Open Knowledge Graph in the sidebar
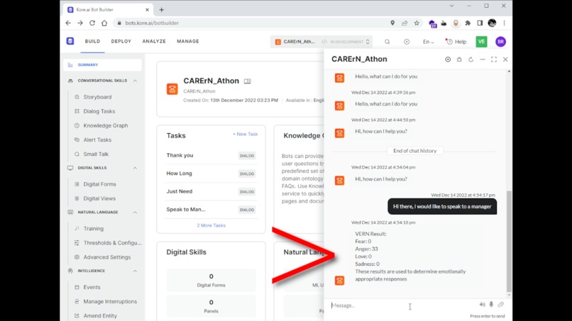This screenshot has width=572, height=321. [106, 125]
